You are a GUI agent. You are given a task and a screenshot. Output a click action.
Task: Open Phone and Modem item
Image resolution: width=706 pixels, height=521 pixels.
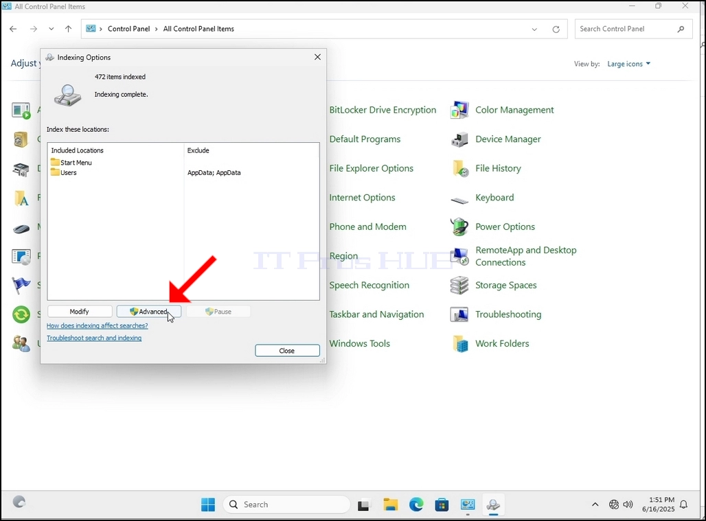click(367, 227)
